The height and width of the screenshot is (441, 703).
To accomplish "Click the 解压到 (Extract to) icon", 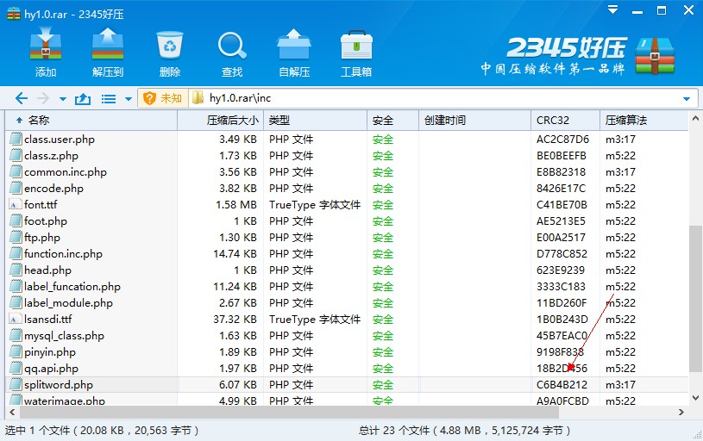I will (x=108, y=44).
